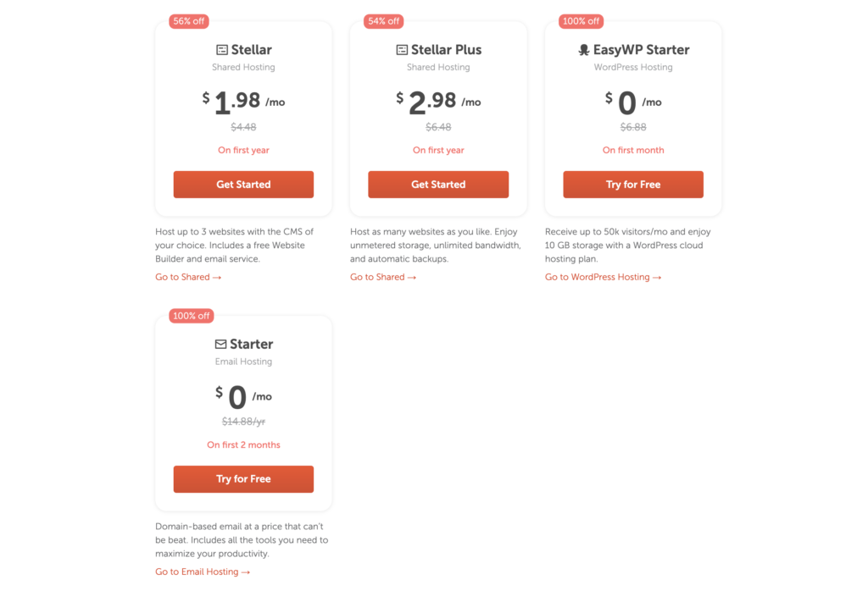Click the Starter email envelope icon
Viewport: 868px width, 591px height.
coord(221,345)
